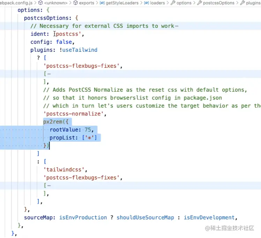Open the loaders breadcrumb item
The image size is (261, 238).
pyautogui.click(x=157, y=3)
